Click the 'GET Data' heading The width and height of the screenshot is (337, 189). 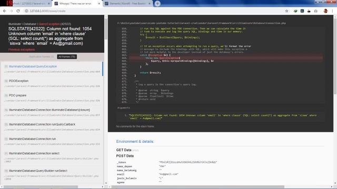point(124,150)
